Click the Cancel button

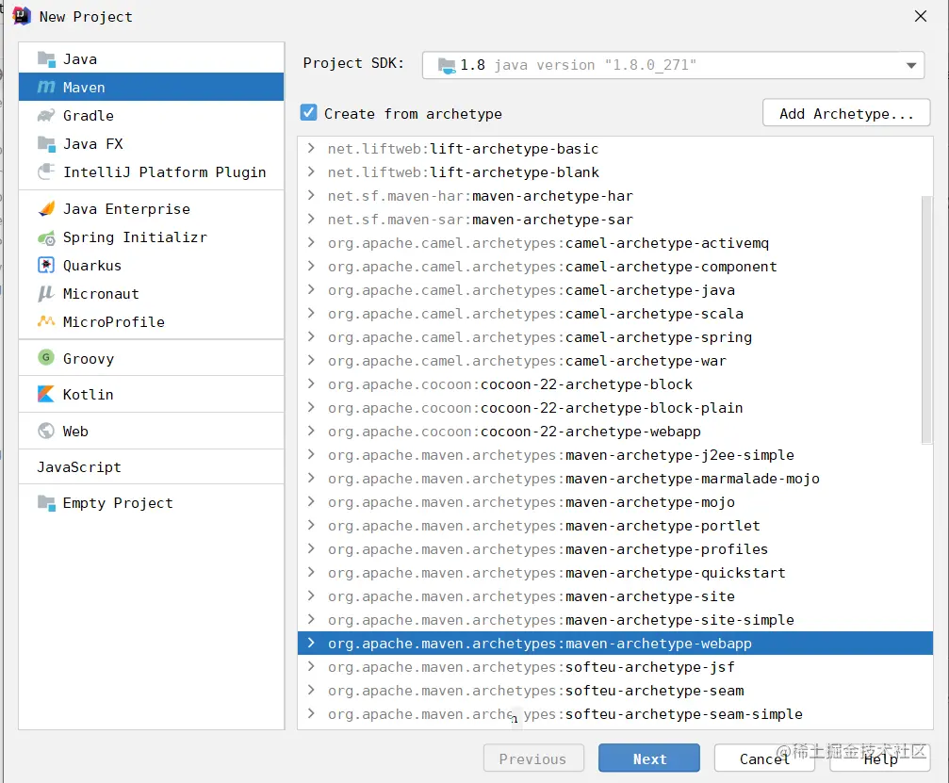[763, 759]
